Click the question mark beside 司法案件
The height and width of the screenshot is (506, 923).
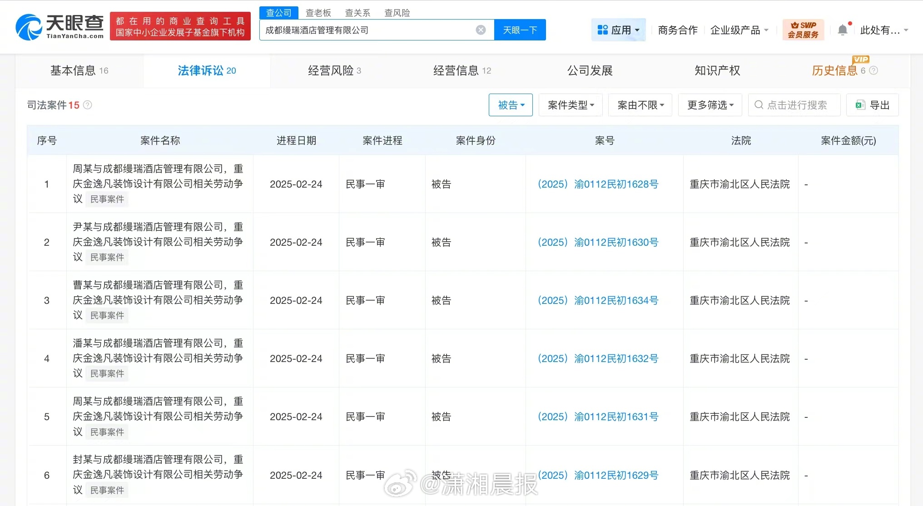pos(88,105)
